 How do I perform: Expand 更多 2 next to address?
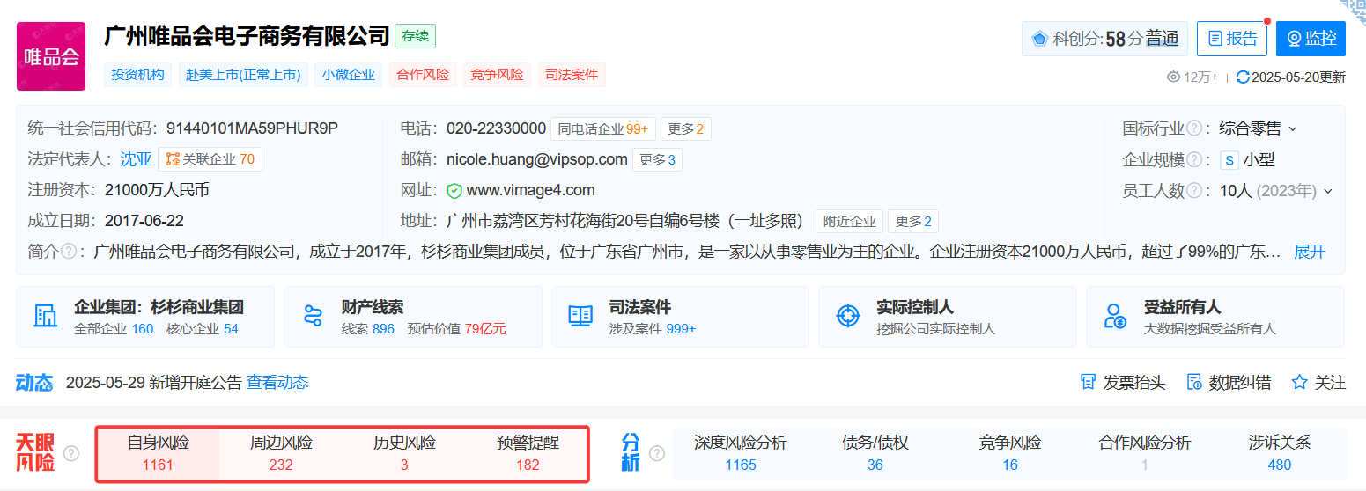(x=913, y=221)
